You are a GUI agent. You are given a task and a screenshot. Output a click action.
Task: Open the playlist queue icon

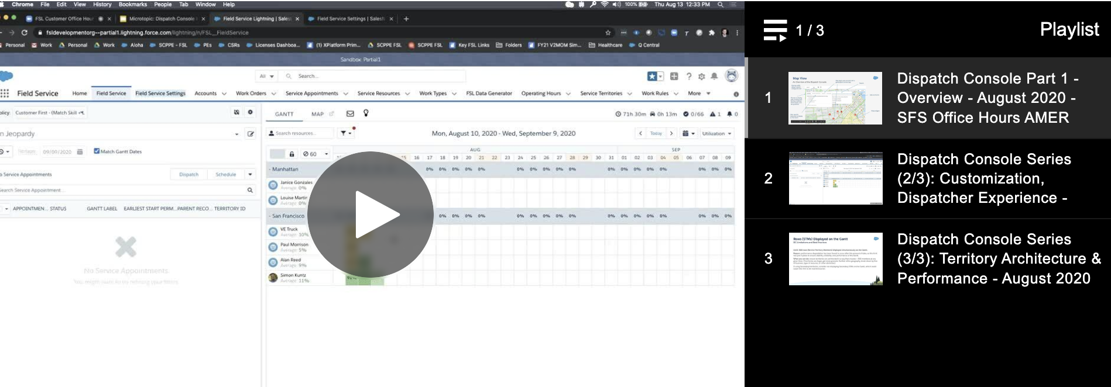pos(775,30)
